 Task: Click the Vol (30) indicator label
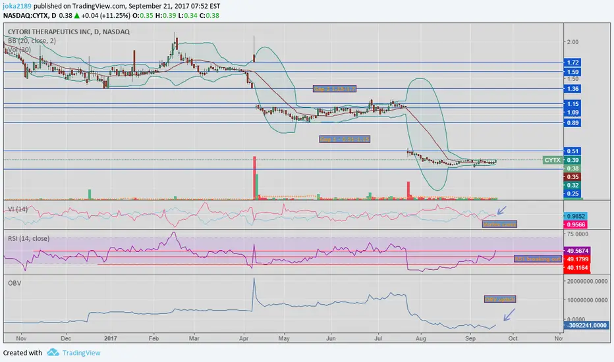[19, 50]
